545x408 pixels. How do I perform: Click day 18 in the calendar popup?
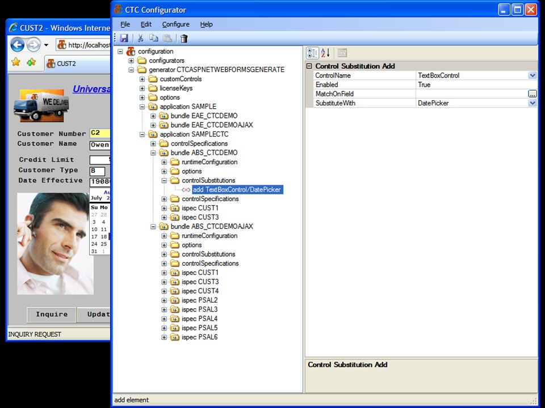104,237
